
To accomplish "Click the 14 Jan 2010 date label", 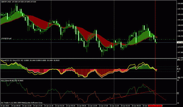I will coord(5,106).
